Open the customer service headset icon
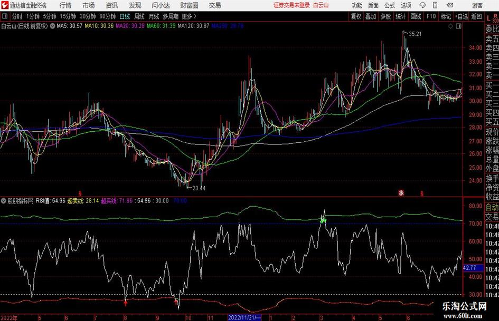 [x=422, y=5]
